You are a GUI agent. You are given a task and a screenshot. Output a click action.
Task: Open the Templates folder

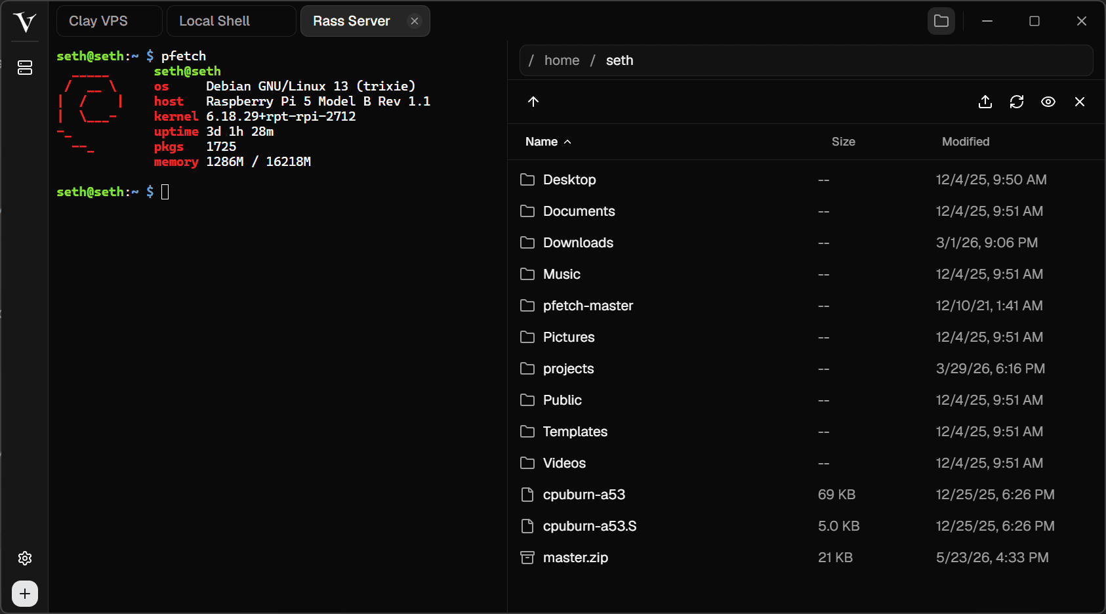(806, 432)
